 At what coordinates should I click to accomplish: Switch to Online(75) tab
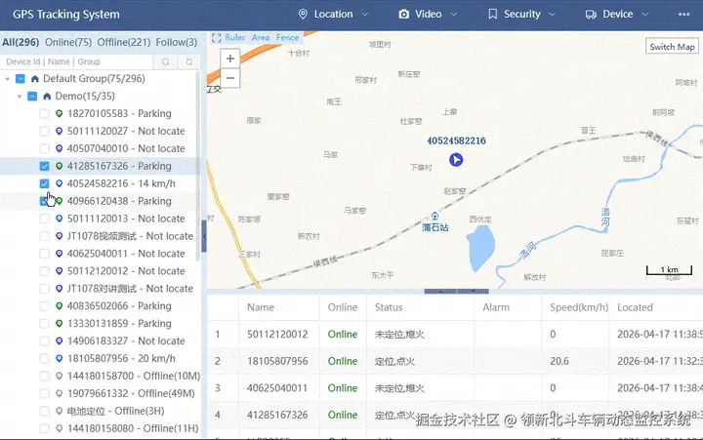coord(68,42)
